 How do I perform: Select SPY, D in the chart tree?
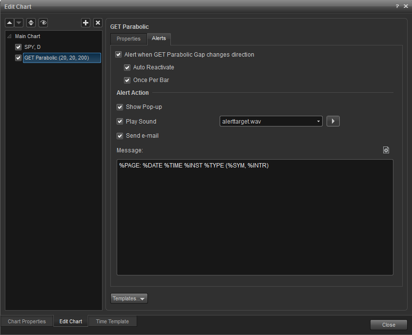point(33,47)
